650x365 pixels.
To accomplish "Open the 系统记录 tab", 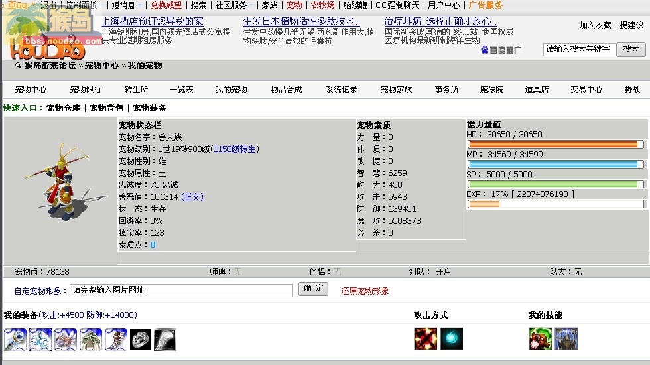I will click(341, 89).
